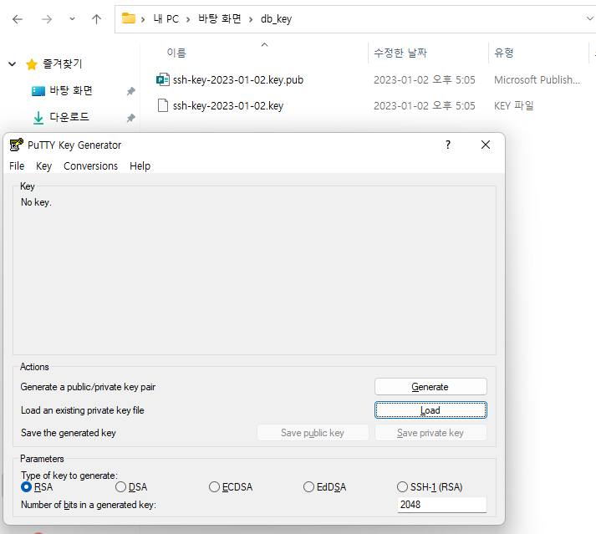Click date cell of .key file
The height and width of the screenshot is (534, 596).
(x=424, y=105)
